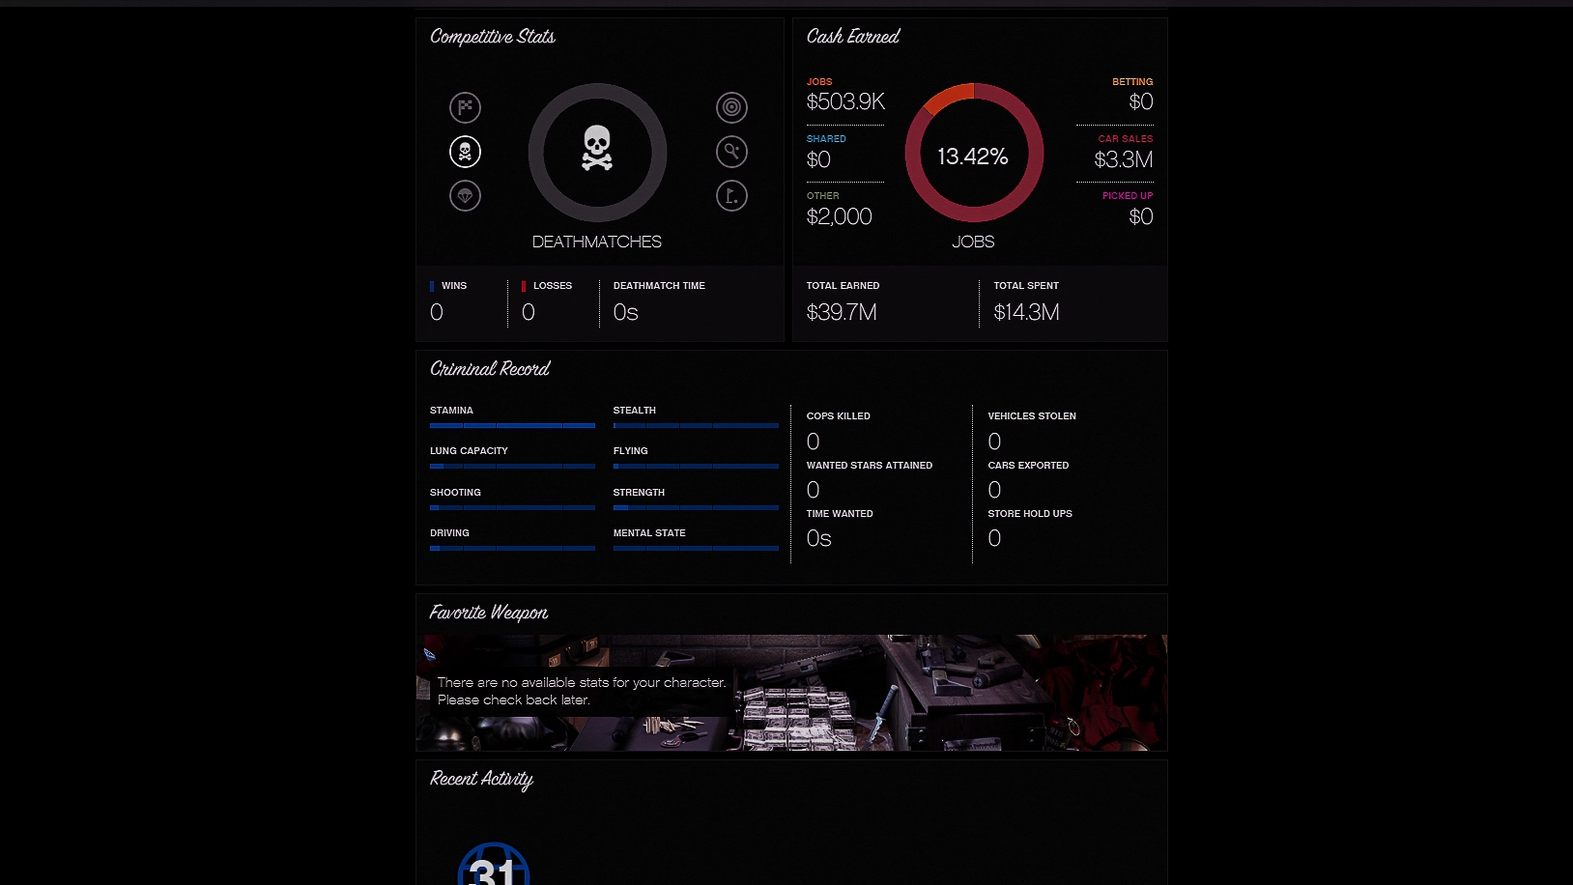Select the Parachuting icon
Screen dimensions: 1573x885
465,196
